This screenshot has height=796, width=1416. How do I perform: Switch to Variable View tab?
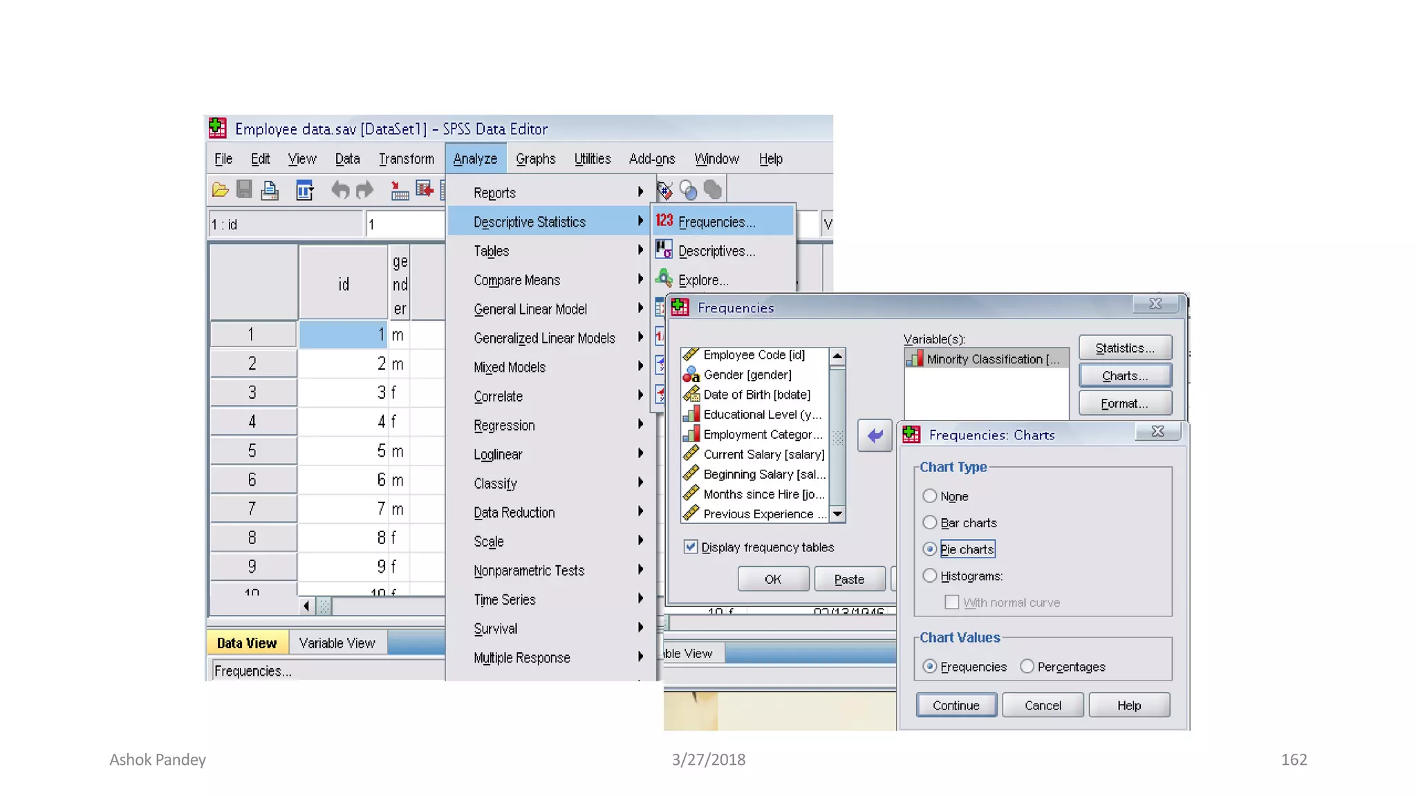(337, 643)
